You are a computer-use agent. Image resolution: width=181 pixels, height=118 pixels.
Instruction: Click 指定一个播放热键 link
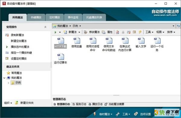click(x=21, y=53)
